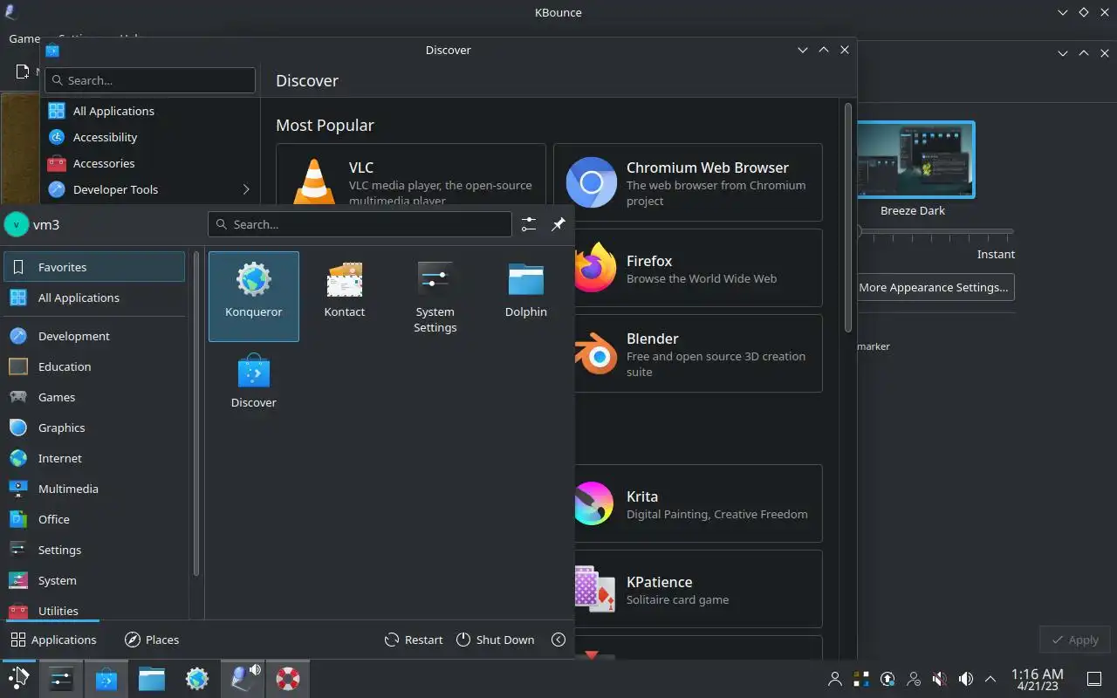Open the Utilities category in launcher
The image size is (1117, 698).
click(x=94, y=610)
